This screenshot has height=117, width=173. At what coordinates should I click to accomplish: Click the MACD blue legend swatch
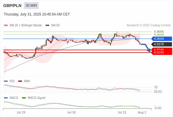[x=6, y=98]
